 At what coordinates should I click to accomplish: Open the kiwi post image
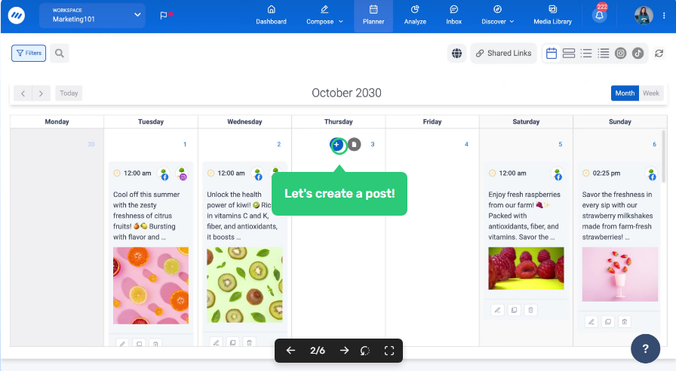click(x=244, y=285)
